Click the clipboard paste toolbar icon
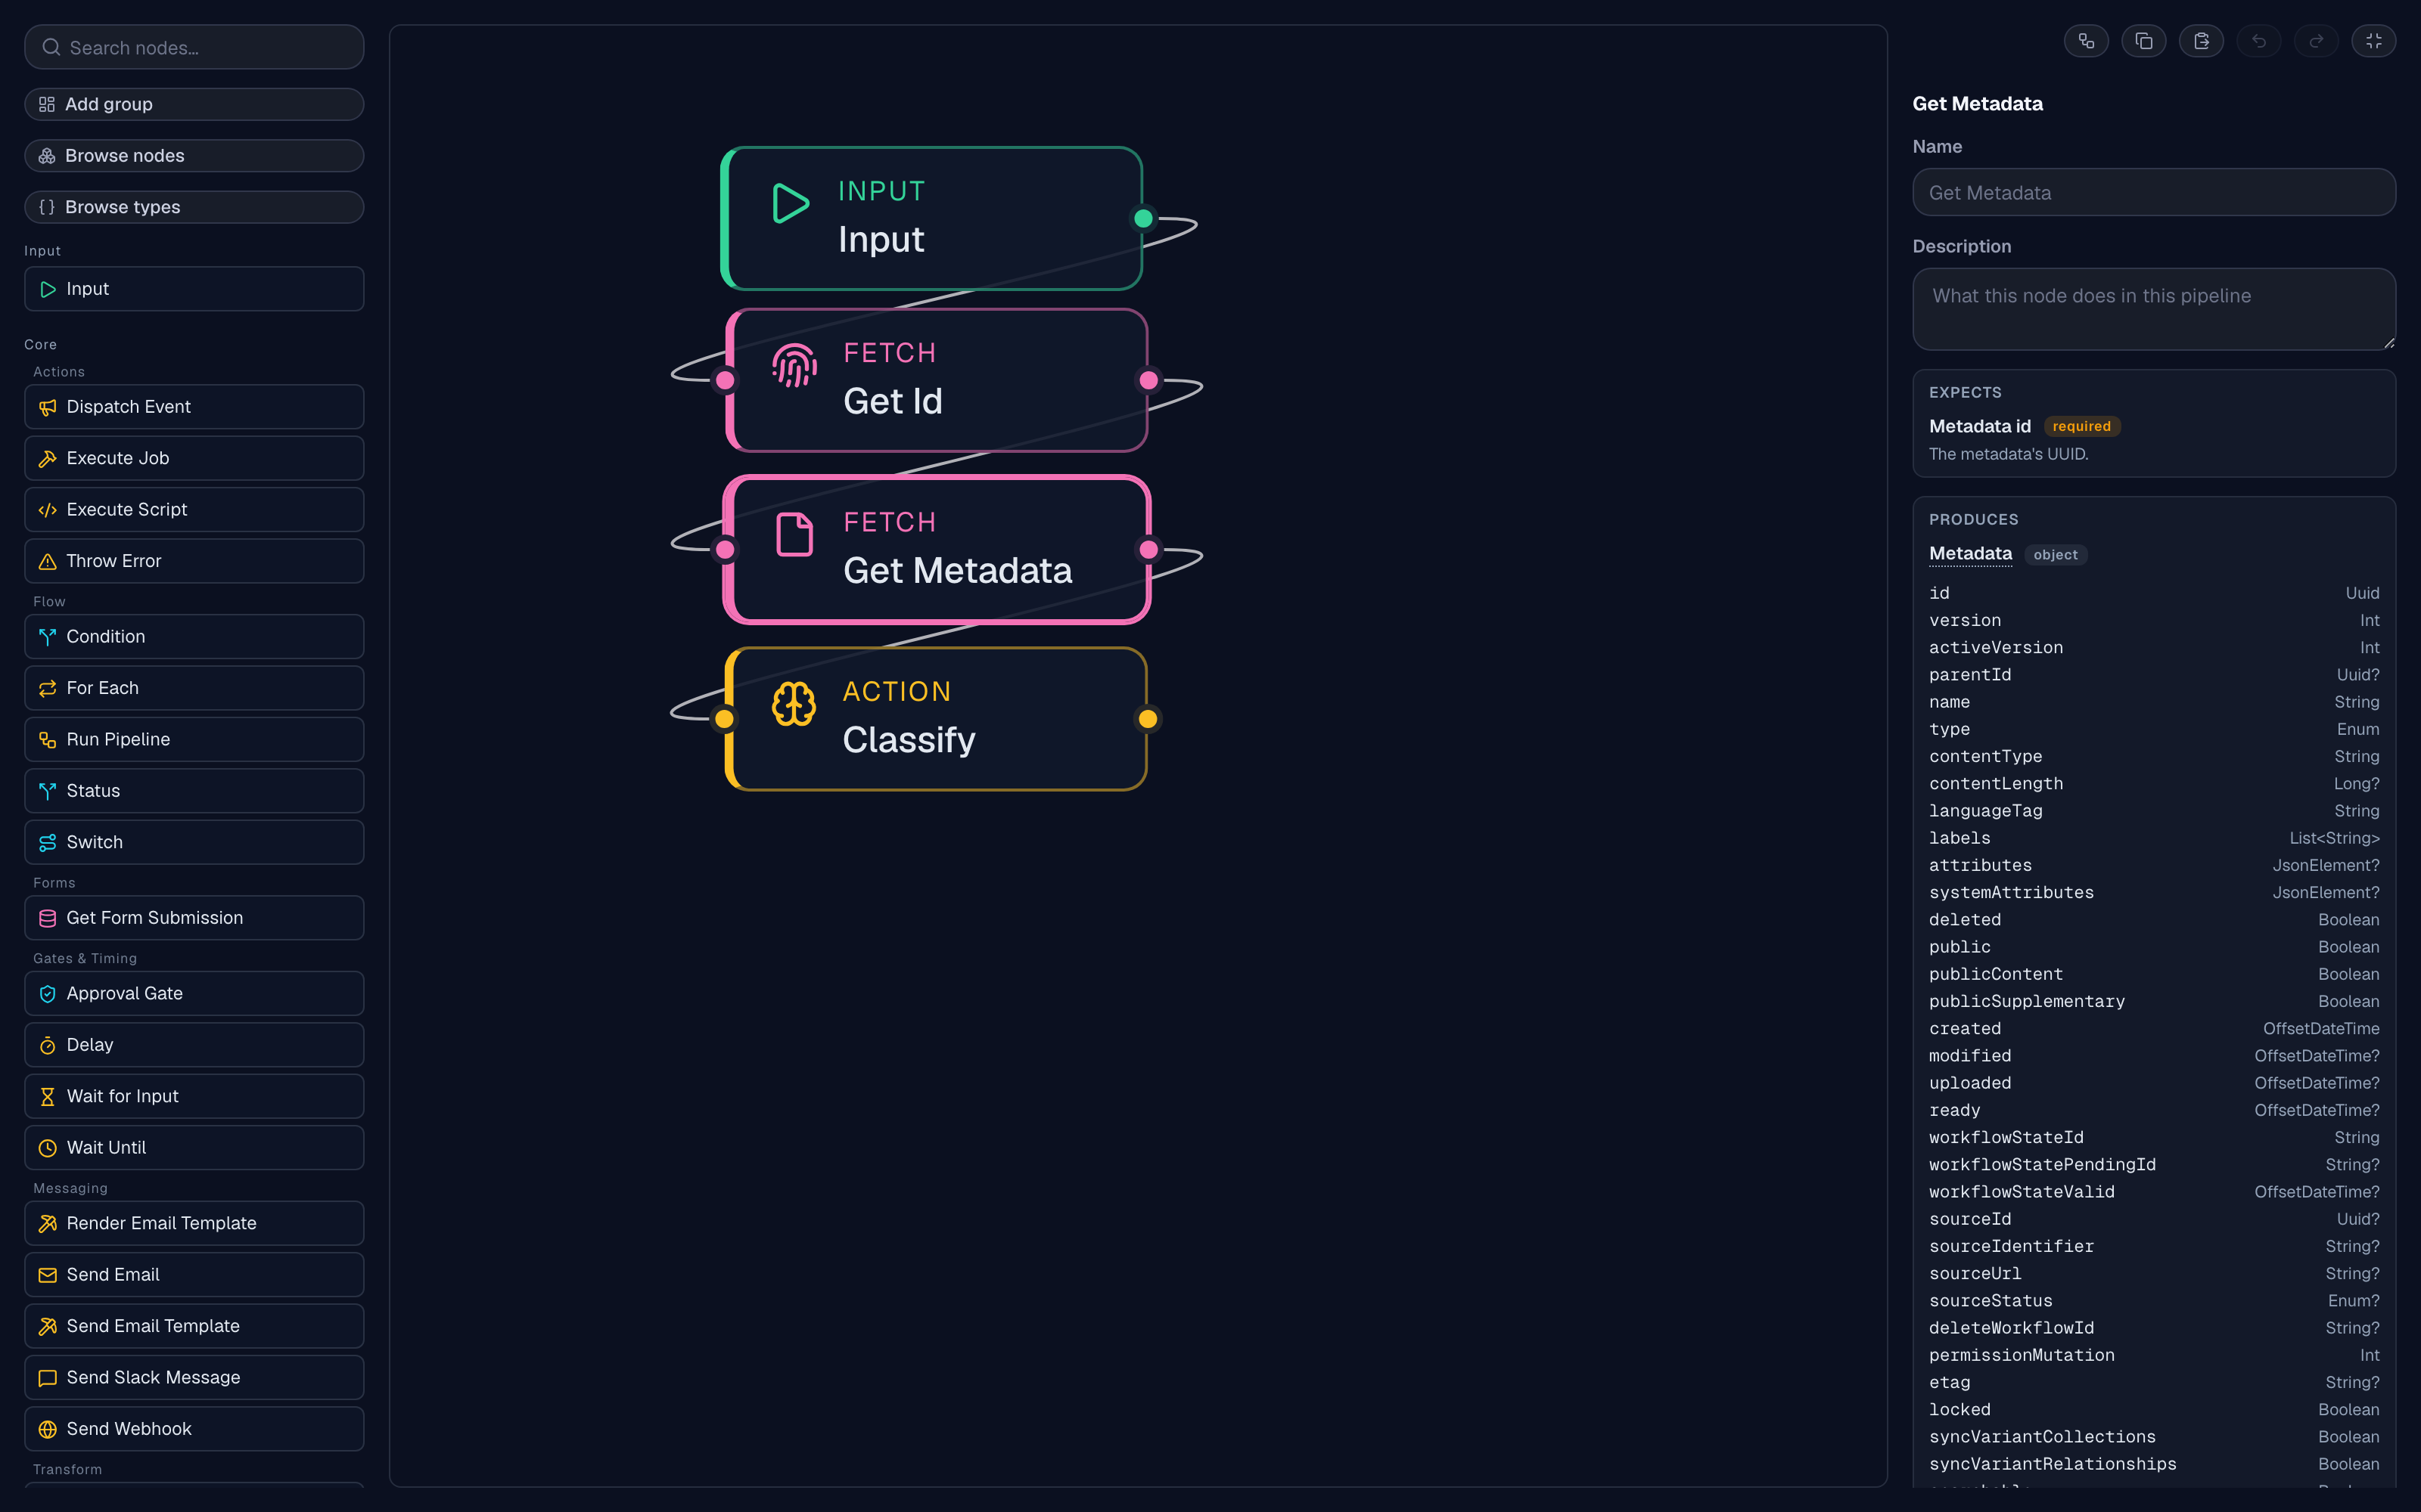2421x1512 pixels. [2201, 41]
